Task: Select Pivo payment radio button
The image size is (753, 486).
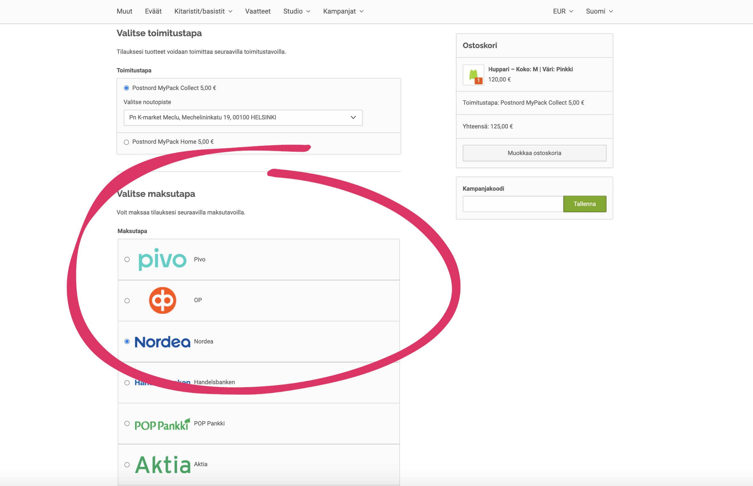Action: (x=127, y=259)
